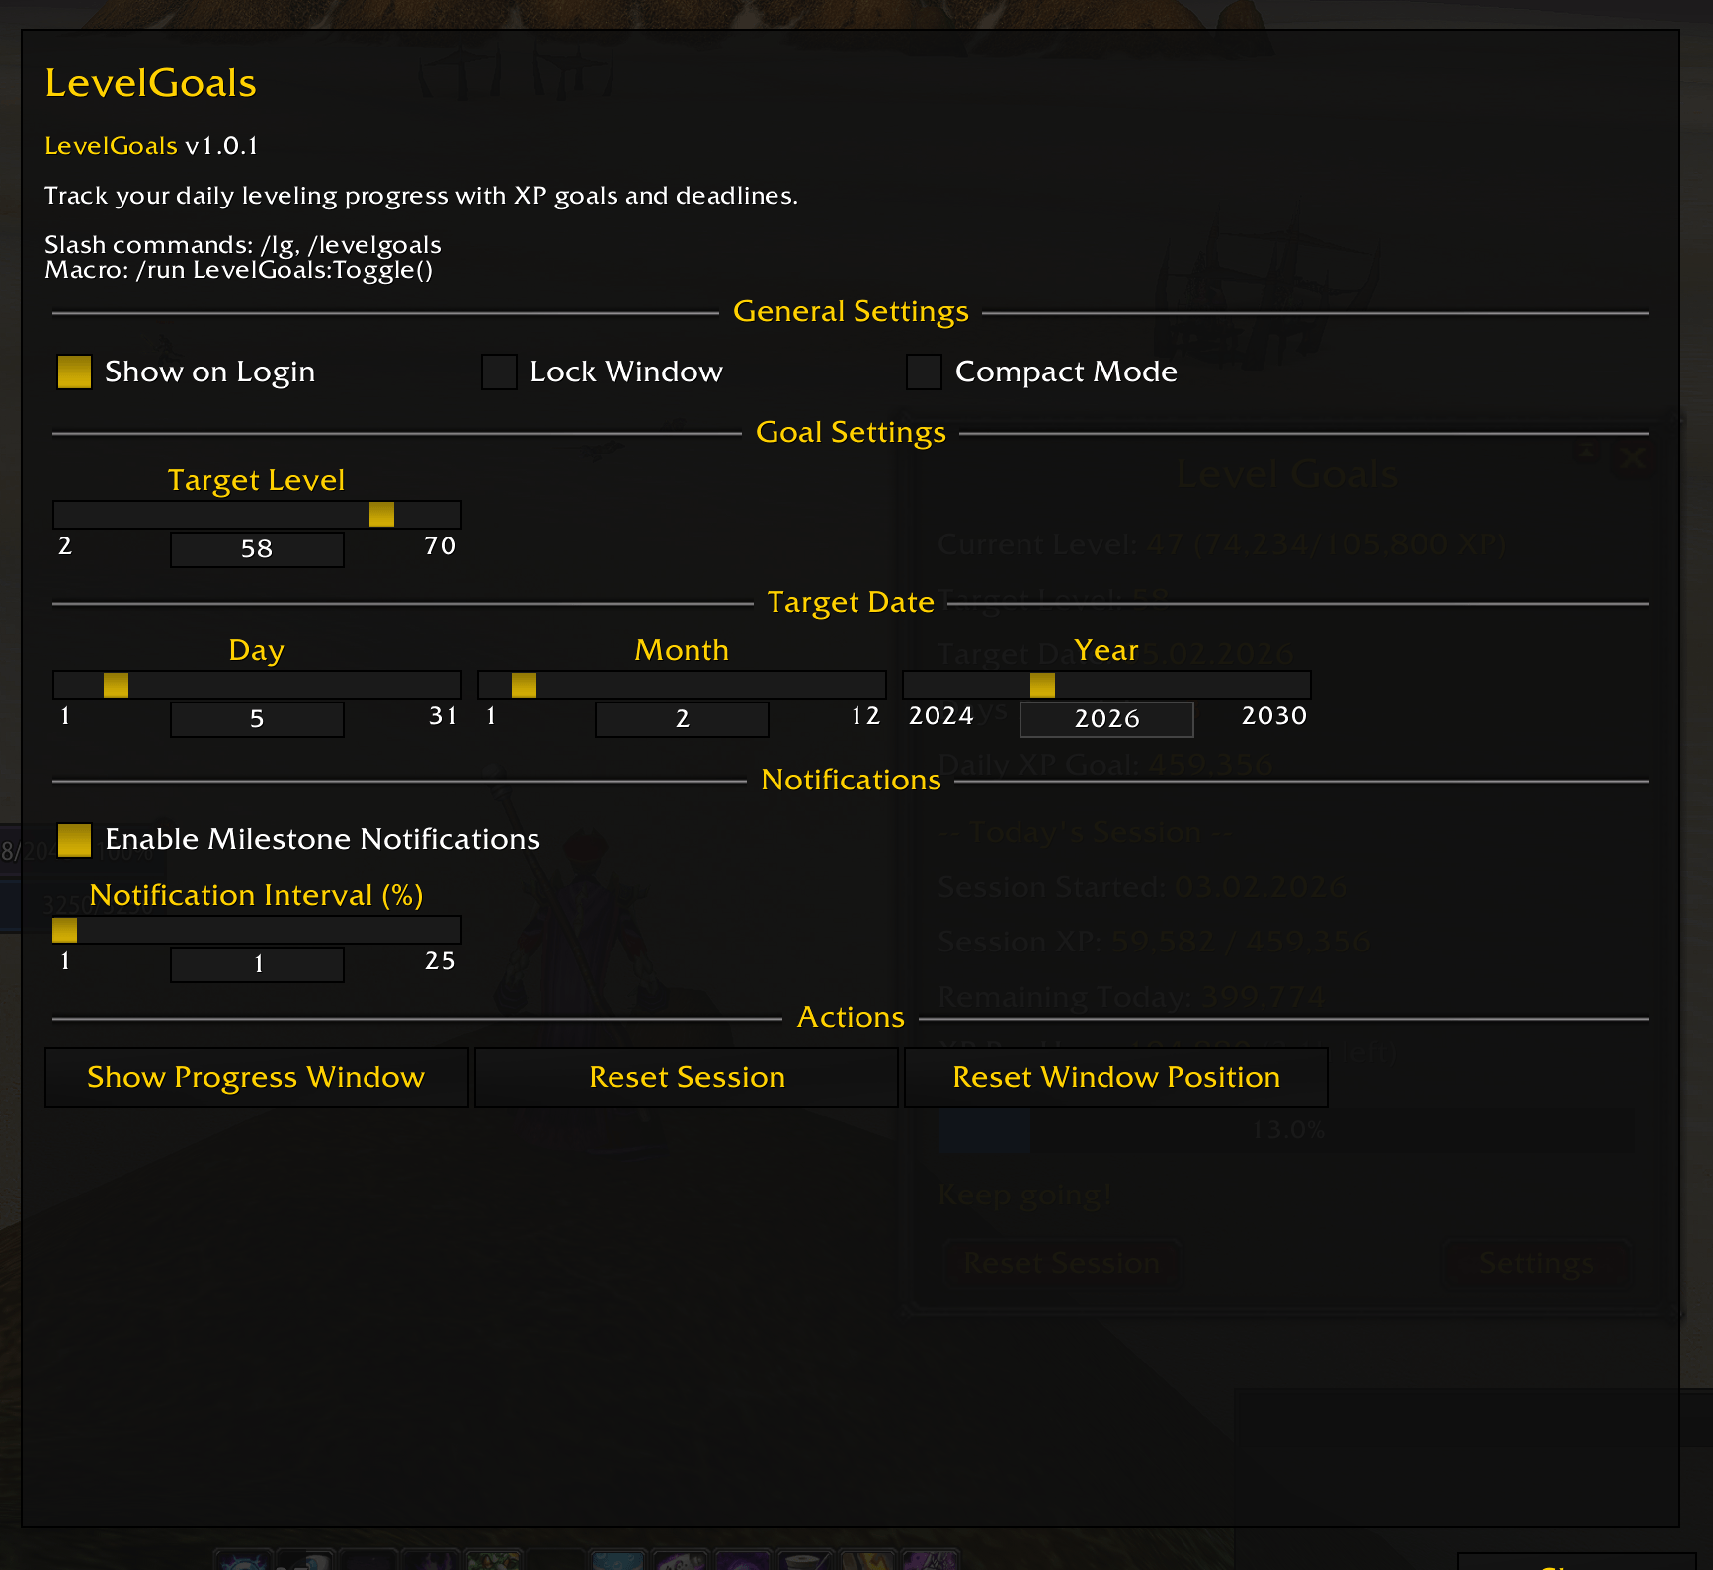Focus the Day value field showing 5
This screenshot has width=1713, height=1570.
pyautogui.click(x=257, y=719)
